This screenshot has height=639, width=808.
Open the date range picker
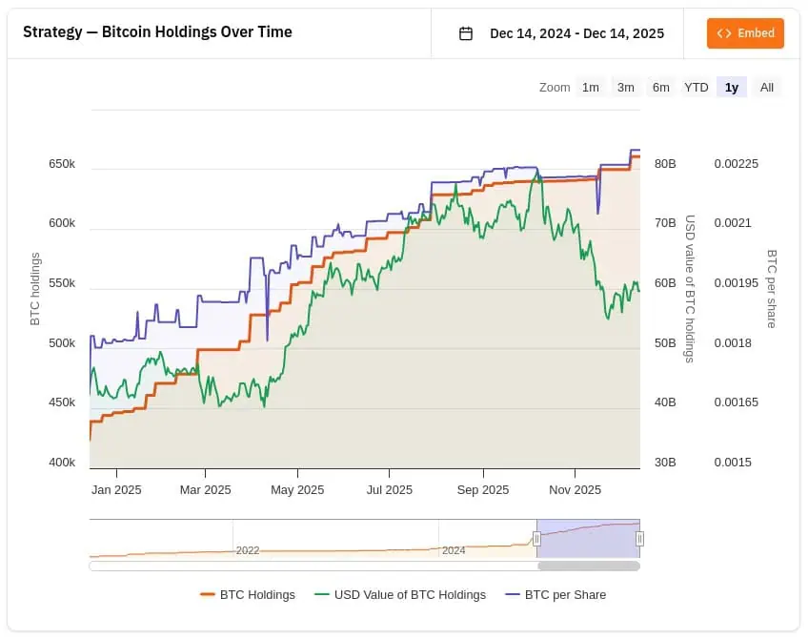click(576, 33)
